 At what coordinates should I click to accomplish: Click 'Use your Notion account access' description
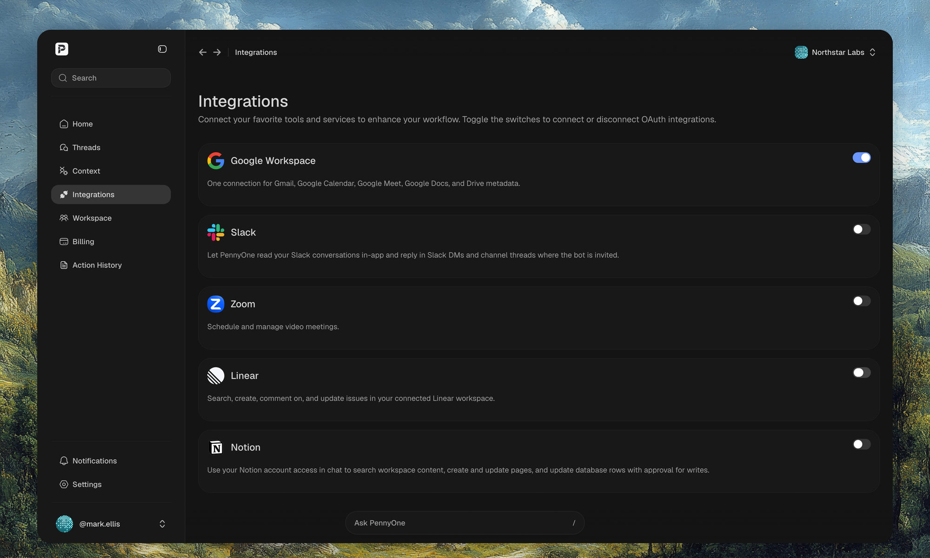point(458,470)
